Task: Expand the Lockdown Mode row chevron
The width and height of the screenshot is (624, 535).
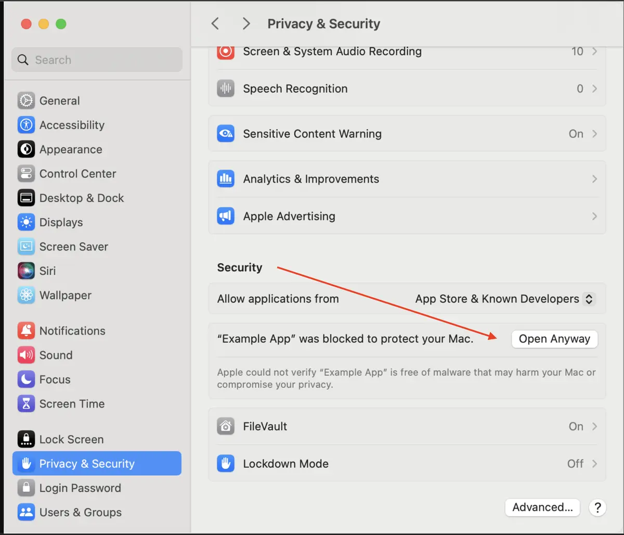Action: click(594, 463)
